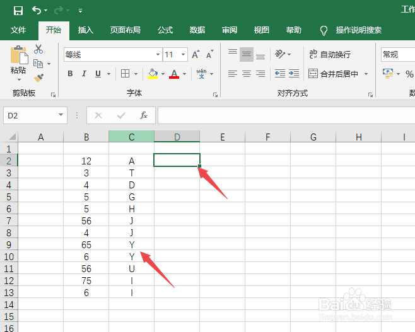The image size is (415, 332).
Task: Click the 合并后居中 button
Action: [x=333, y=74]
